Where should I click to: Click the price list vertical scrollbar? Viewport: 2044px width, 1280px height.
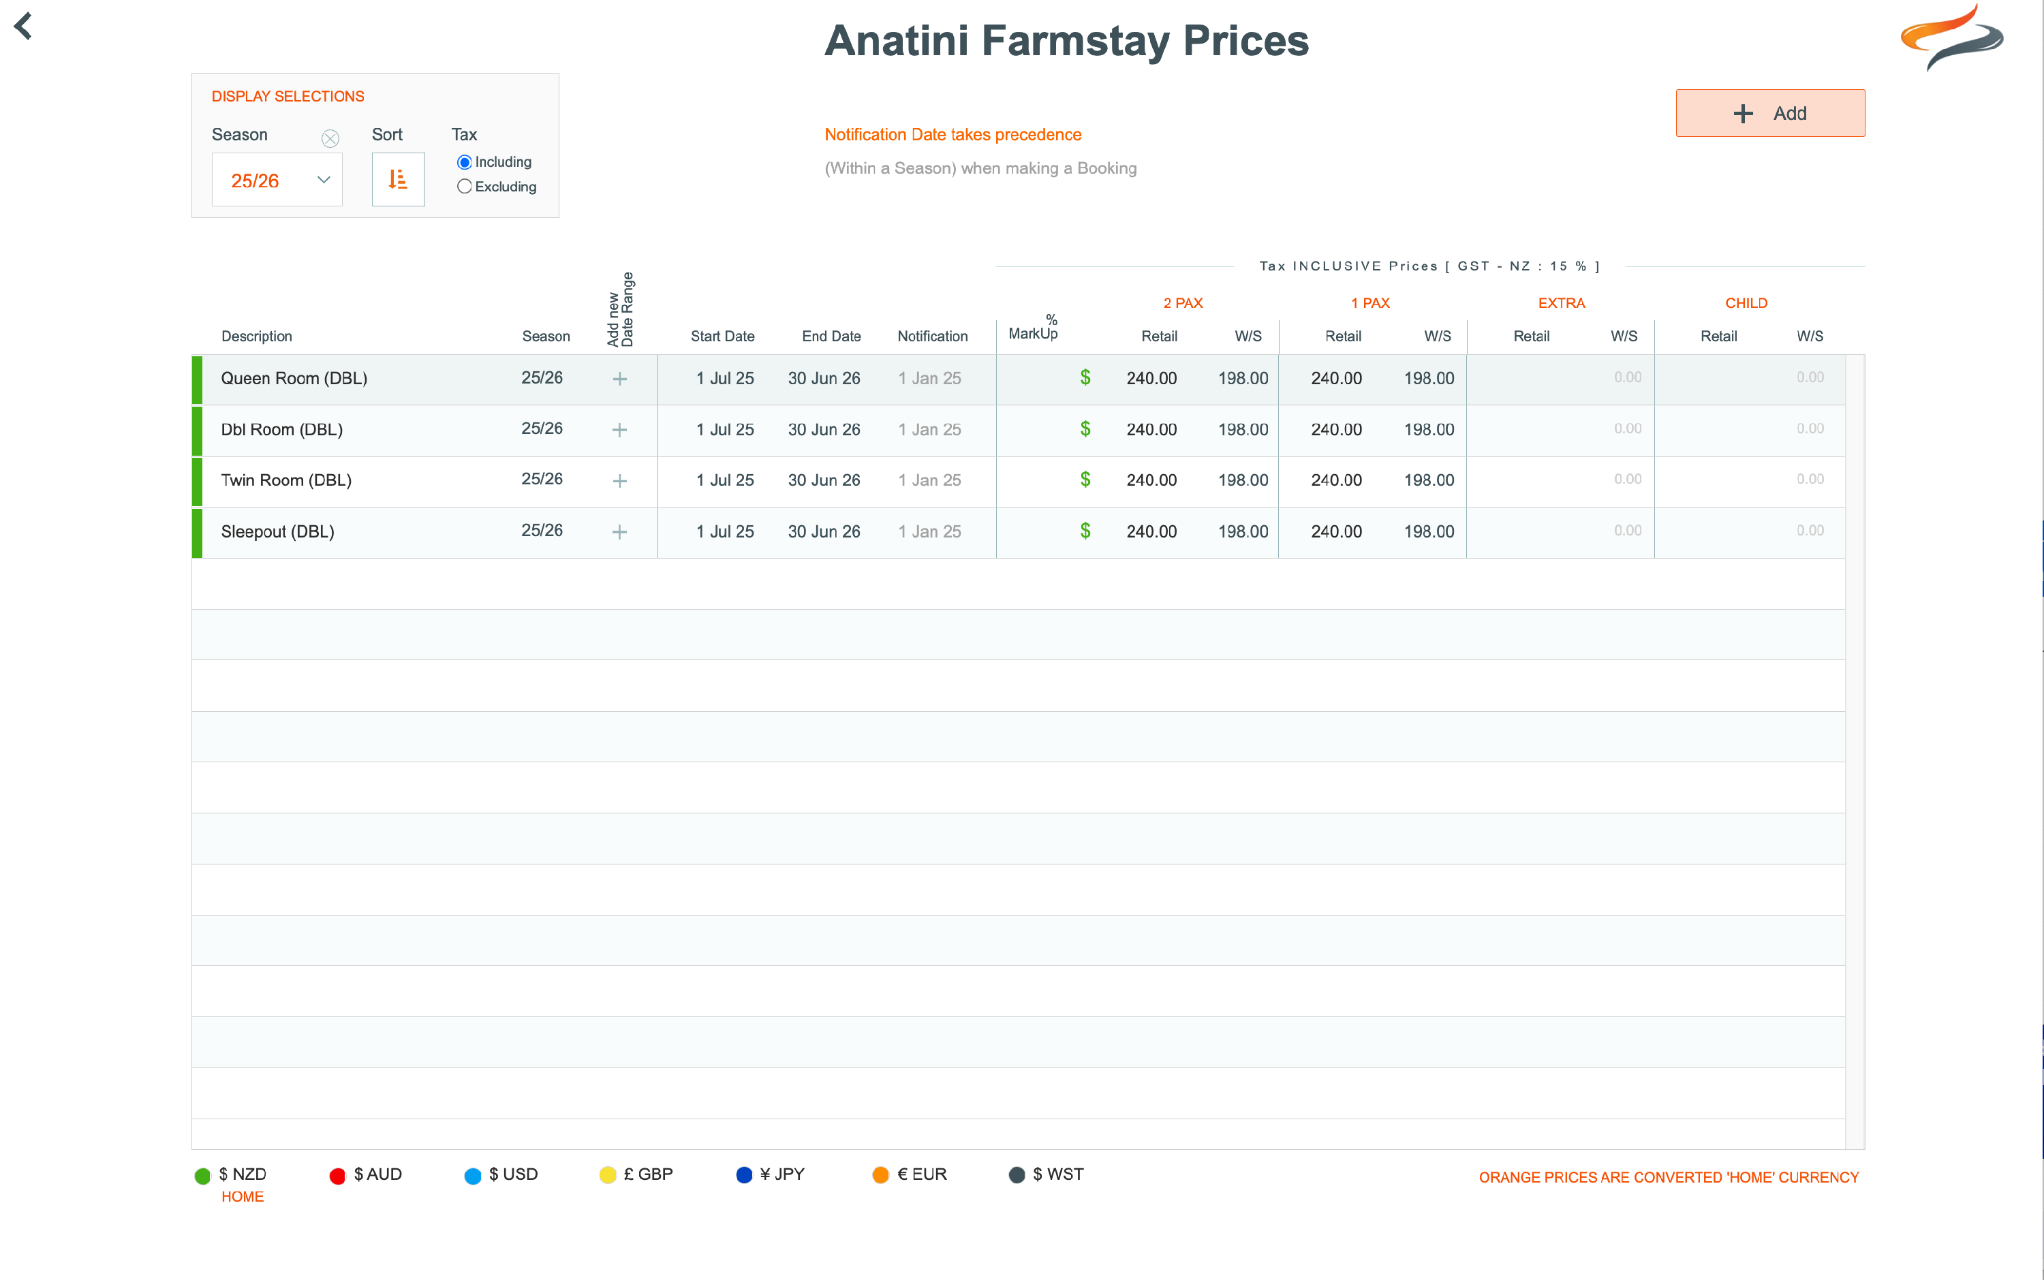click(x=1855, y=752)
